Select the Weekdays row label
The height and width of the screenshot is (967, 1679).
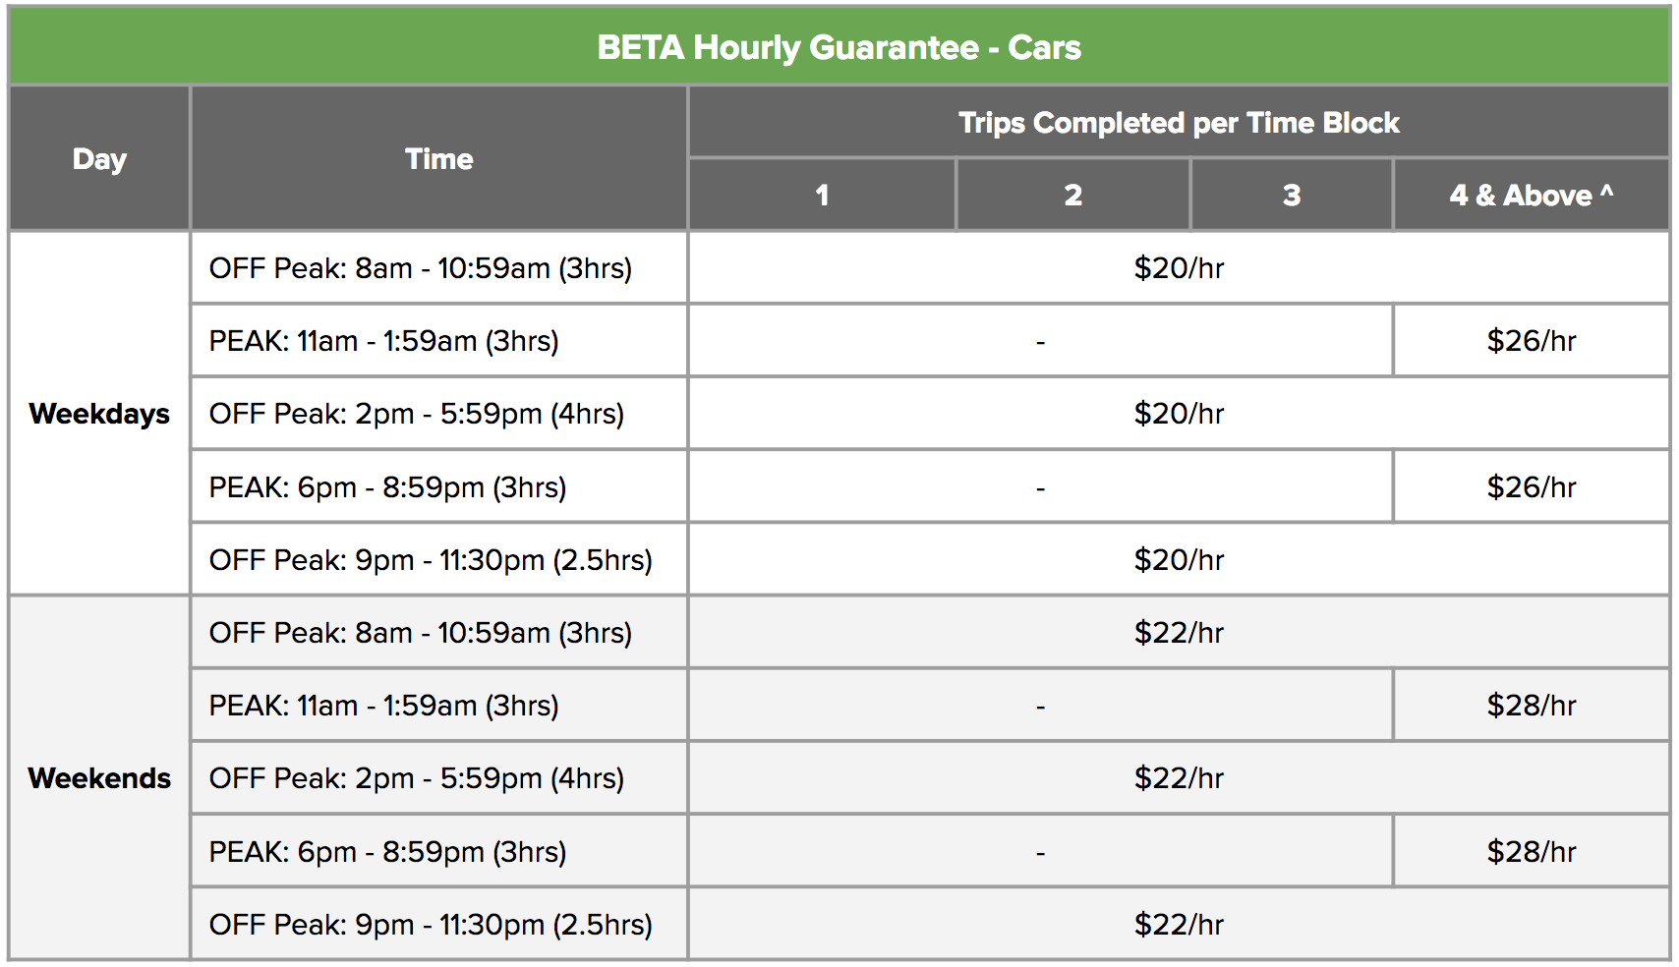pos(99,414)
